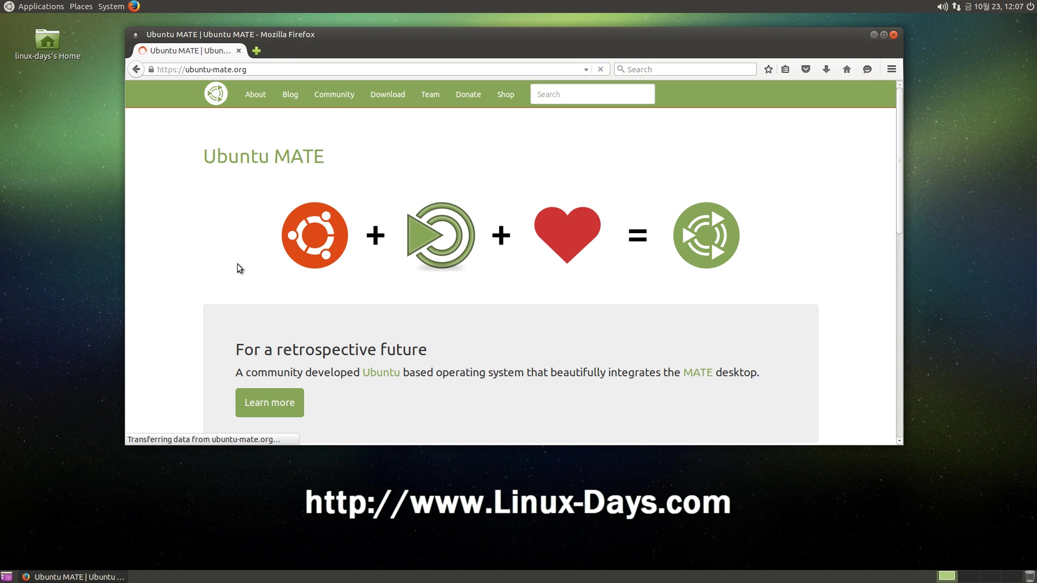Save page to Pocket icon

[x=806, y=69]
